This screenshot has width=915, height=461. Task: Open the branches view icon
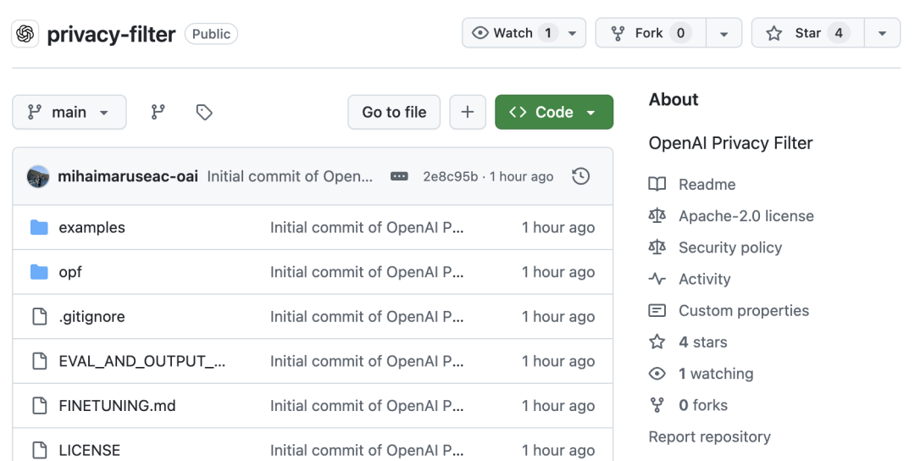[158, 112]
